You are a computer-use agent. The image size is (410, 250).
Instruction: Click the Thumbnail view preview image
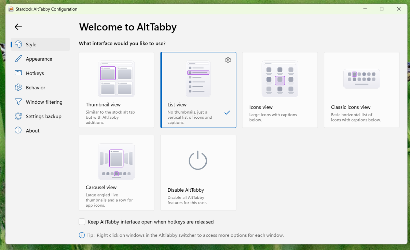coord(116,79)
